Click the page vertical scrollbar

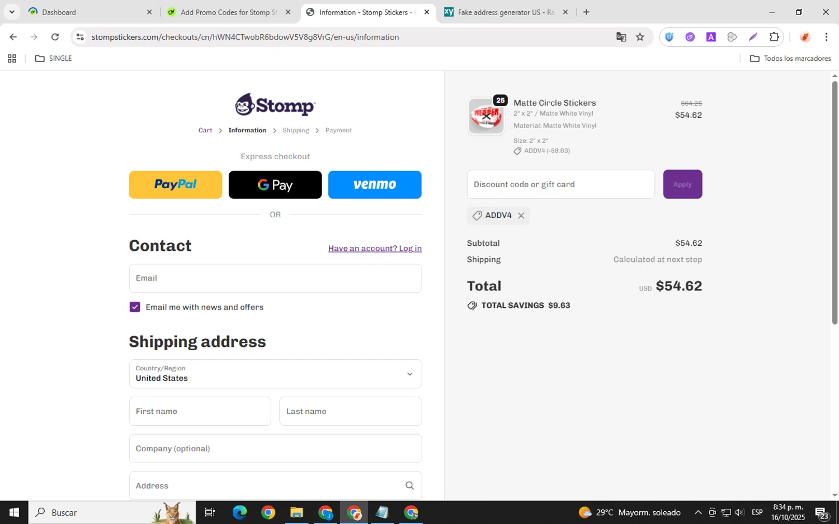tap(835, 203)
